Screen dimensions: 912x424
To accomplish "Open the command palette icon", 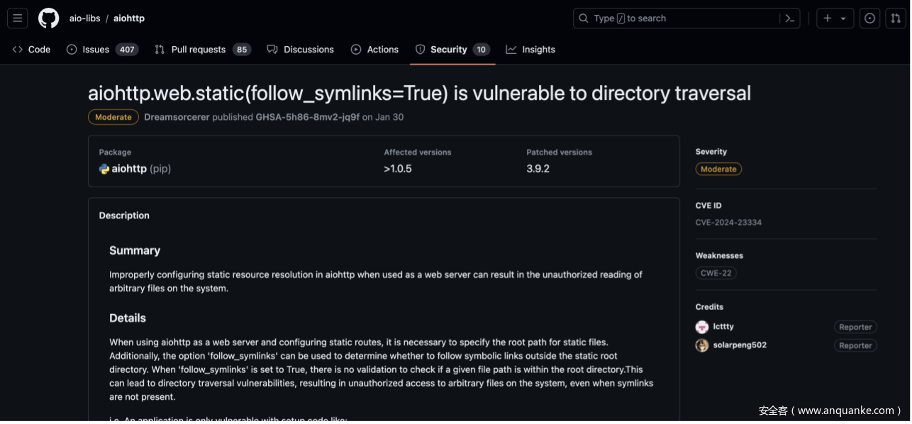I will 789,18.
